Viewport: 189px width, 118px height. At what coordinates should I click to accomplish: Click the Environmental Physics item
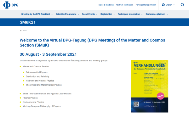click(x=33, y=102)
